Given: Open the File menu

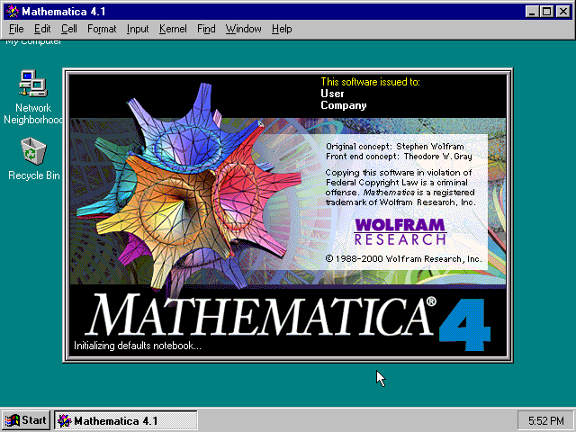Looking at the screenshot, I should coord(16,29).
